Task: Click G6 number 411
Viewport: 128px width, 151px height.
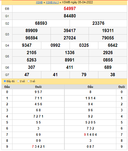Action: tap(70, 67)
